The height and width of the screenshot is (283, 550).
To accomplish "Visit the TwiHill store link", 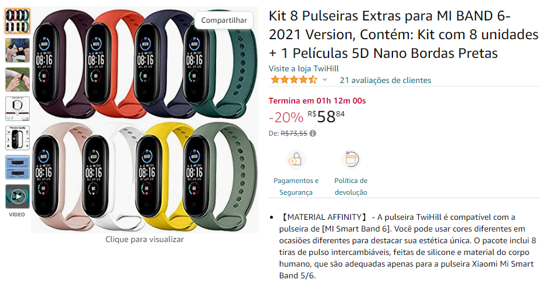I will [304, 68].
